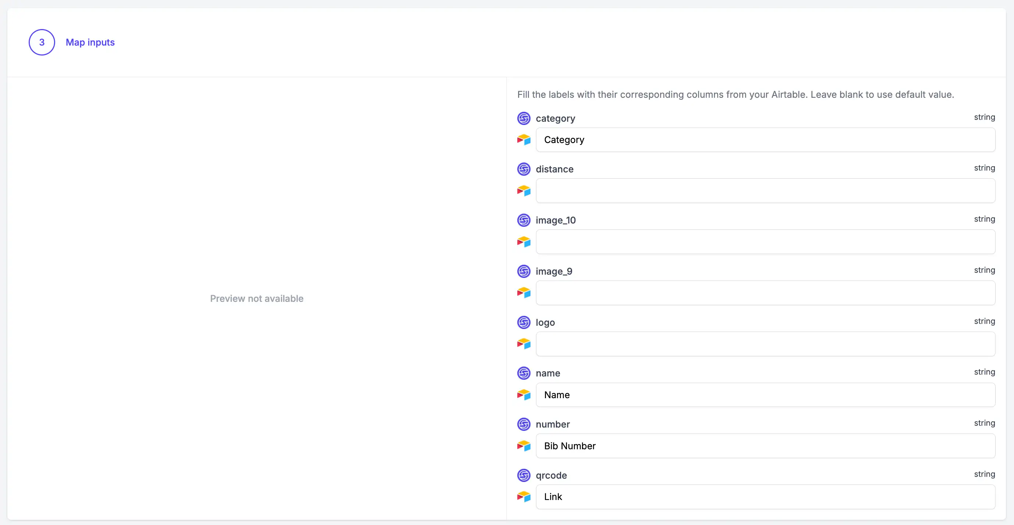1014x525 pixels.
Task: Click the 'image_9' field label
Action: [554, 272]
